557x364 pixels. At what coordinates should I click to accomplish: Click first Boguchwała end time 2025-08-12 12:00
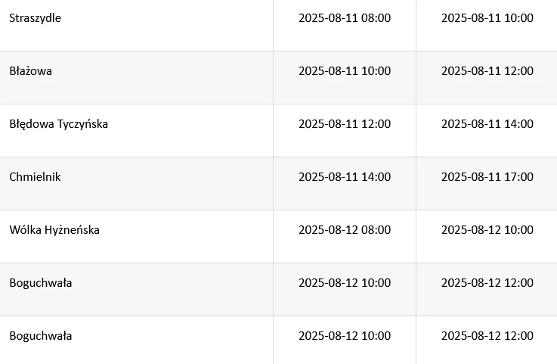coord(487,283)
